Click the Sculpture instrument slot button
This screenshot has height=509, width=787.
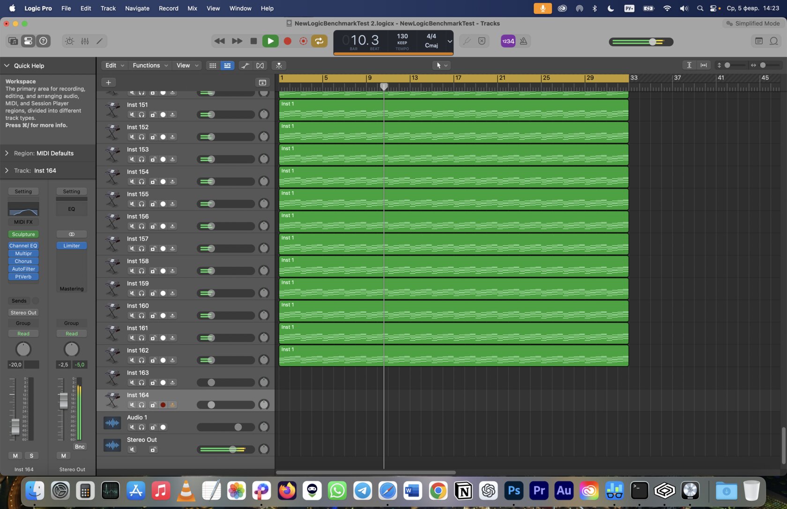(x=23, y=234)
